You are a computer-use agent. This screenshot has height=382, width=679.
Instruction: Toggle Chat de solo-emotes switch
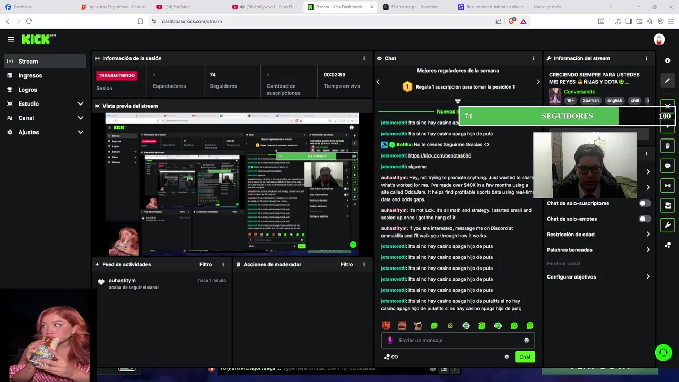point(645,219)
